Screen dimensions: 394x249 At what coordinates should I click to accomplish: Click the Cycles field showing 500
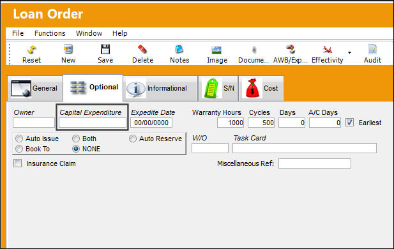(261, 123)
